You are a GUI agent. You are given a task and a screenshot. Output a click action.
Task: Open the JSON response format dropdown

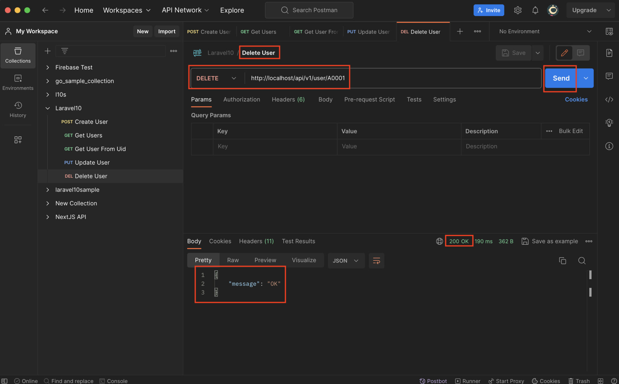click(345, 261)
